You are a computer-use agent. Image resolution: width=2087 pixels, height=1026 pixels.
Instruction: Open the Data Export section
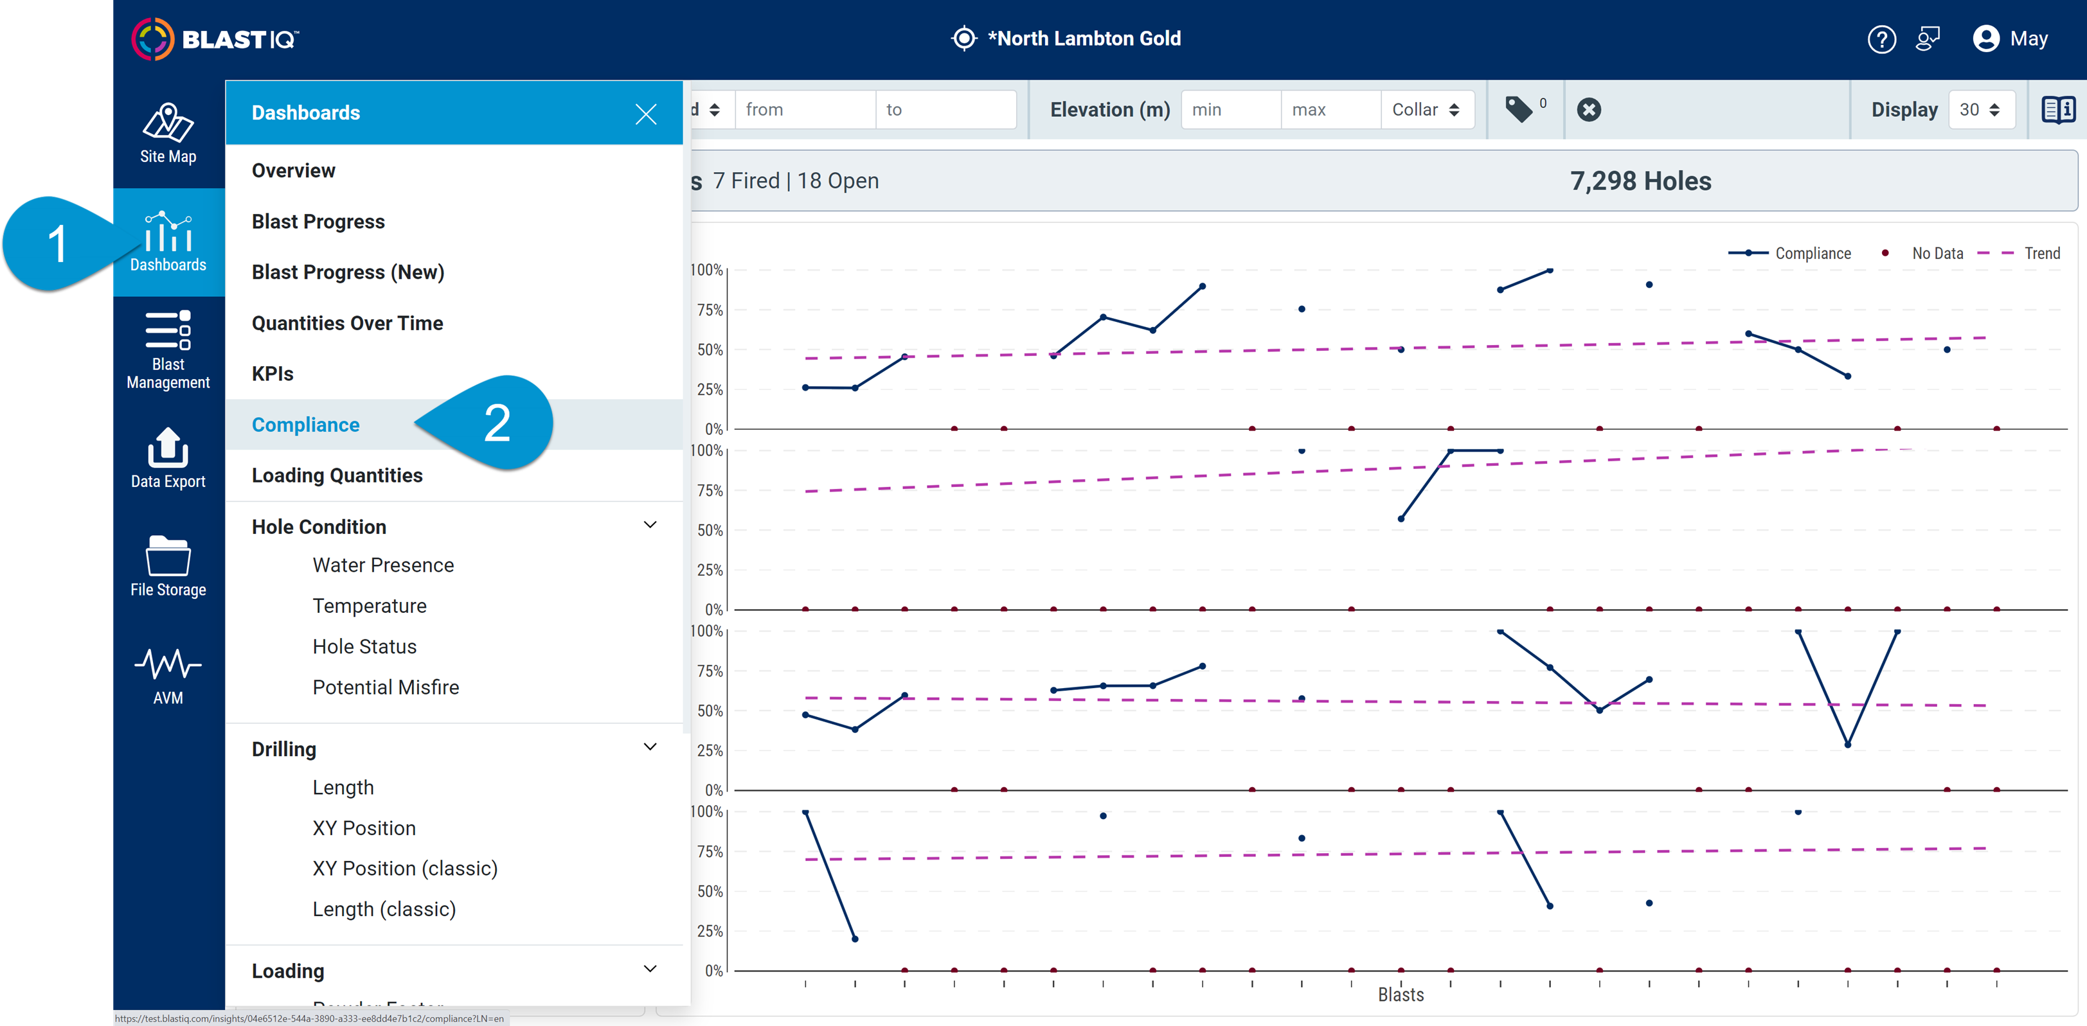(168, 457)
